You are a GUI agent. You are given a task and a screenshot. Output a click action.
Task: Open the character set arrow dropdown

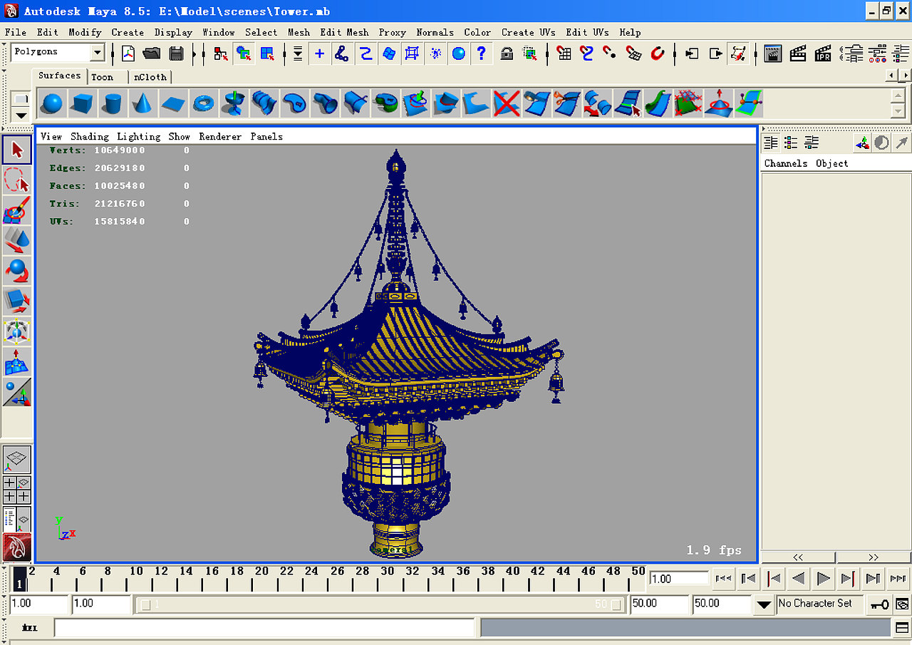tap(764, 604)
